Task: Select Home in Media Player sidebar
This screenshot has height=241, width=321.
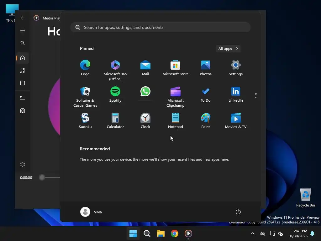Action: pos(23,58)
